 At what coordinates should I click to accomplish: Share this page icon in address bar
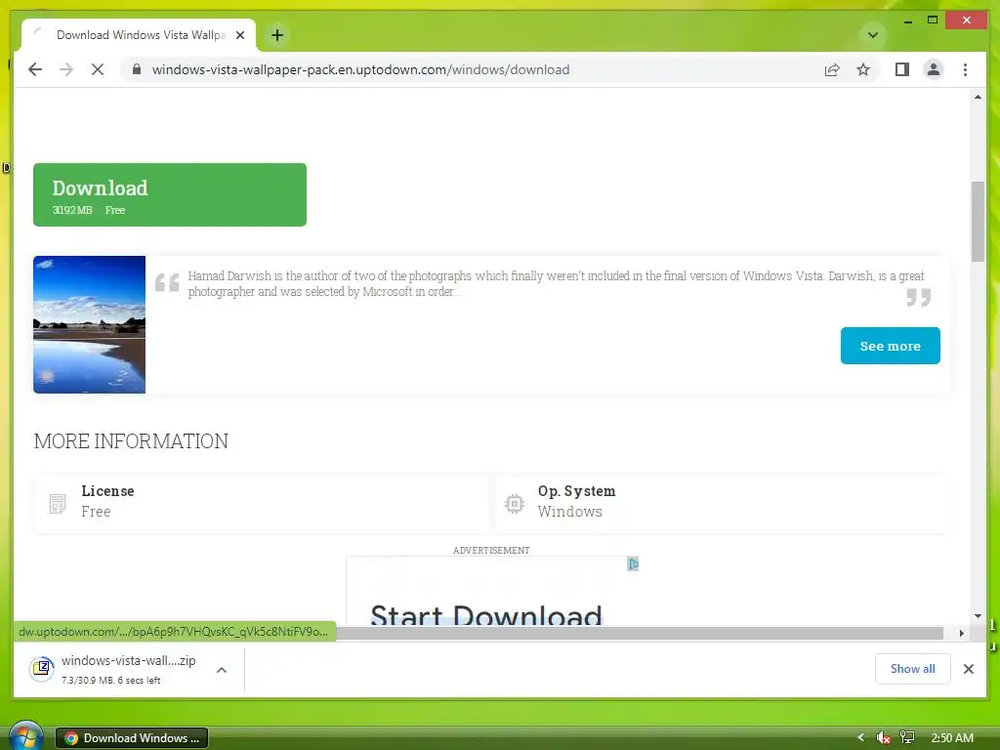point(832,69)
